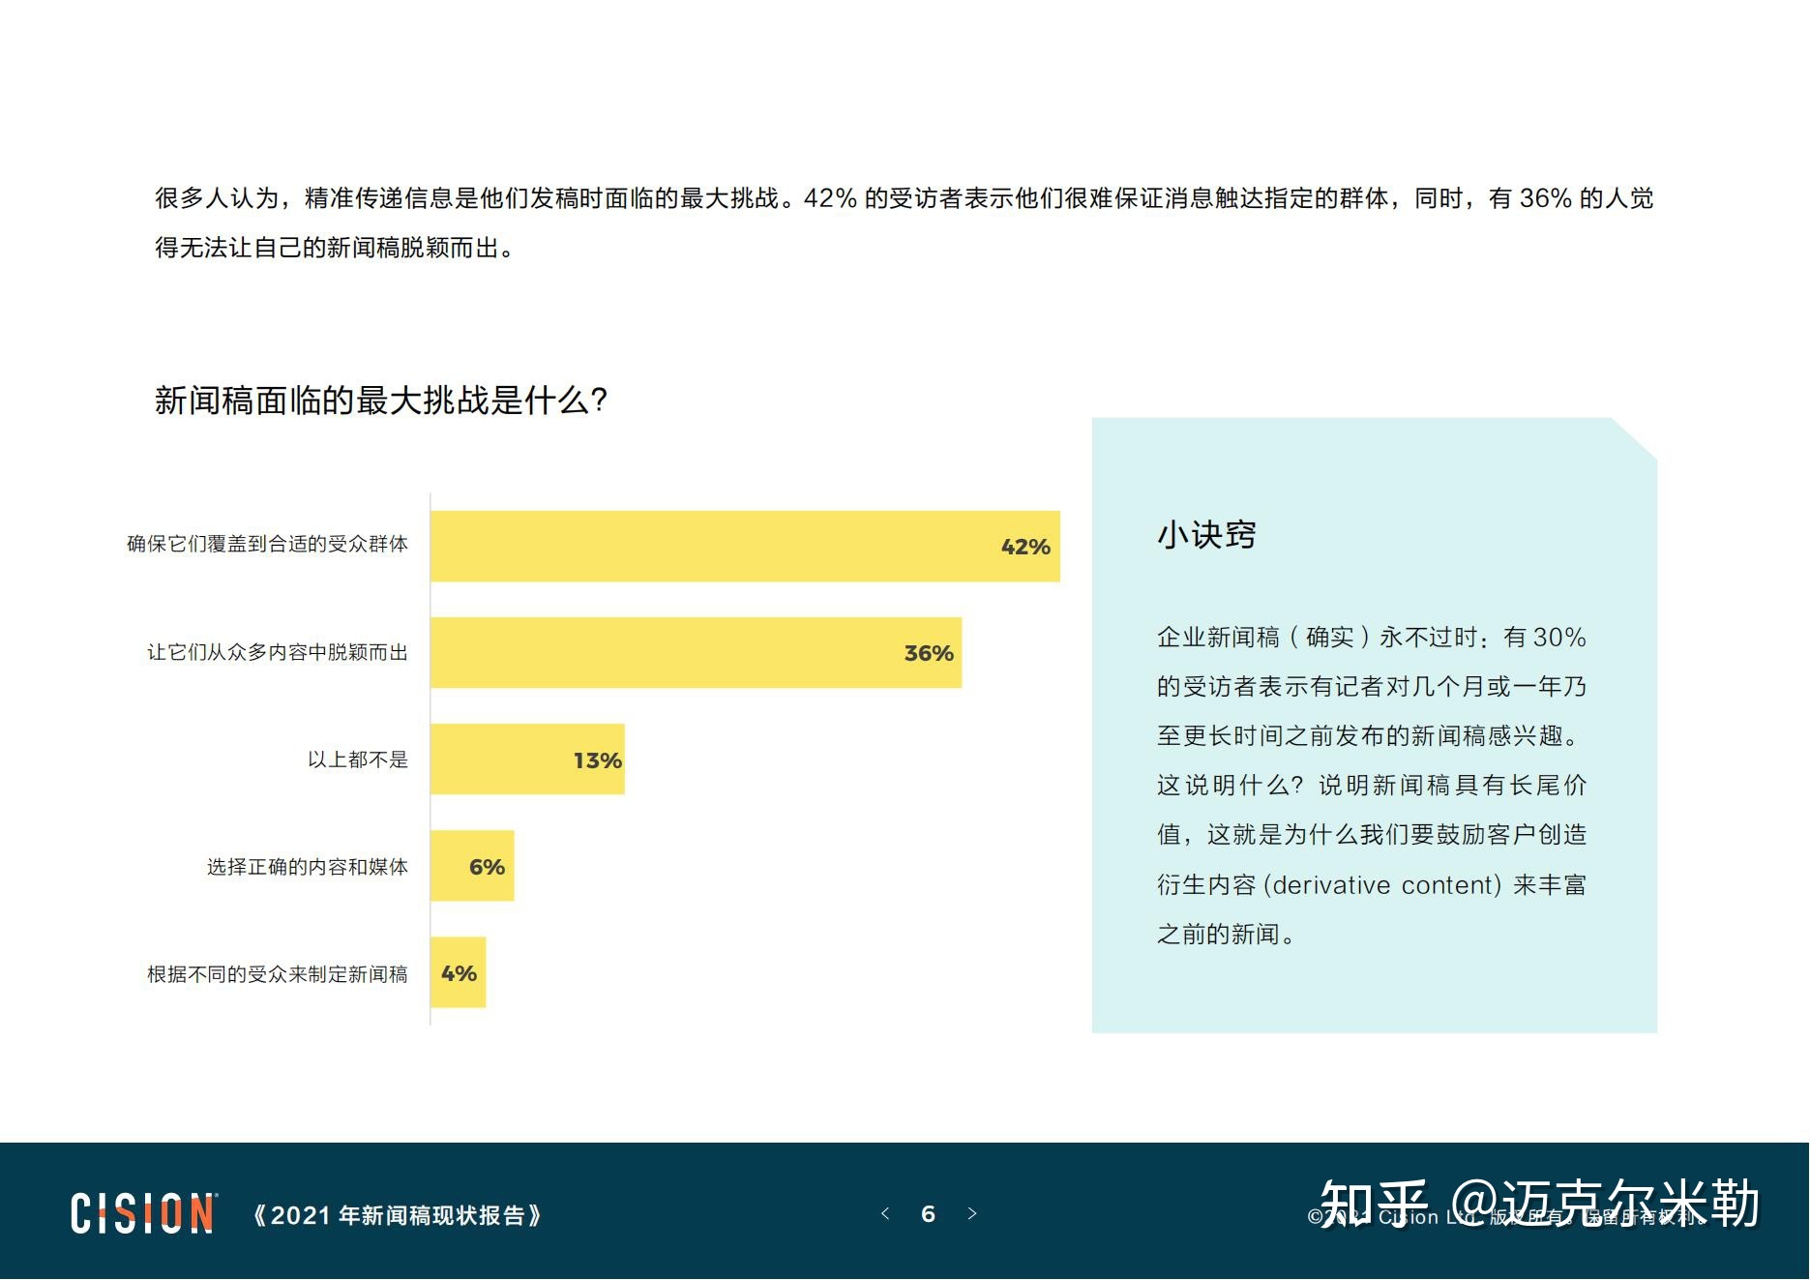This screenshot has height=1280, width=1810.
Task: Click label 选择正确的内容和媒体
Action: 309,868
